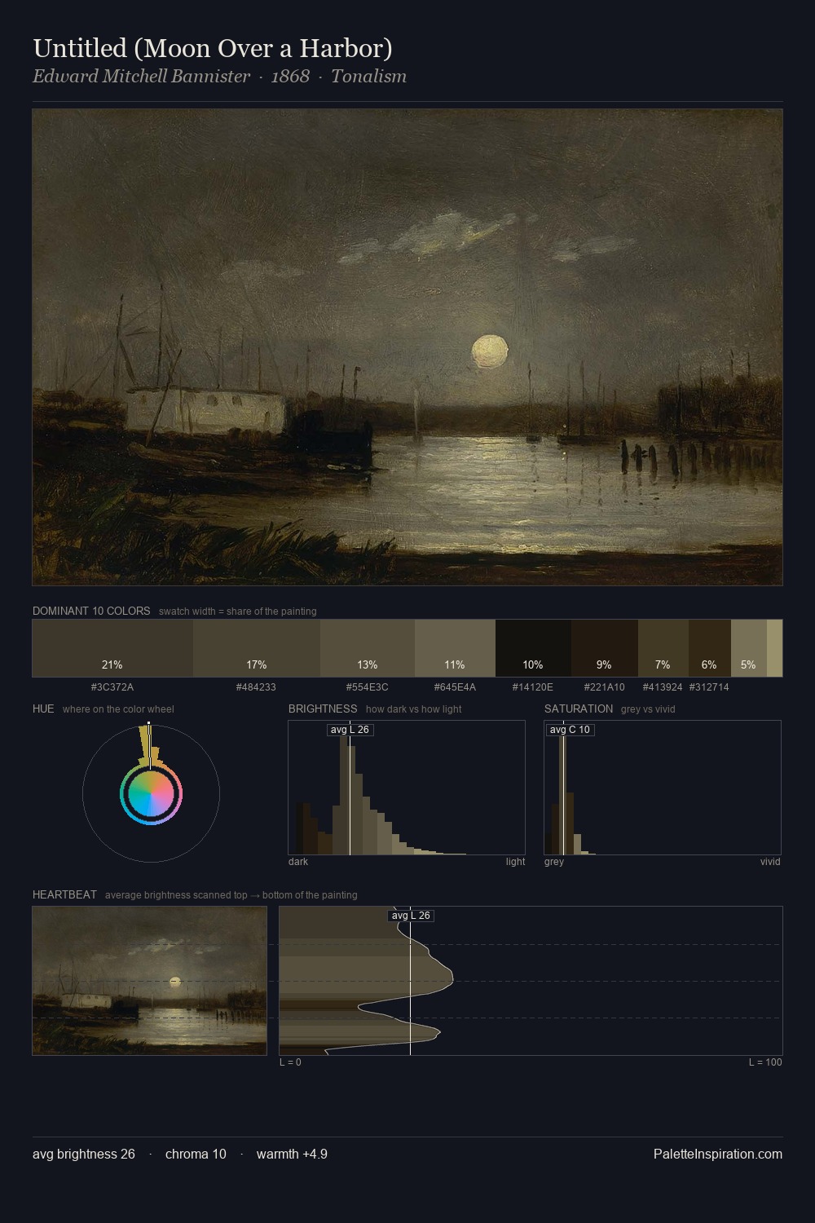815x1223 pixels.
Task: Click the 21% swatch #3C372A
Action: pos(112,648)
